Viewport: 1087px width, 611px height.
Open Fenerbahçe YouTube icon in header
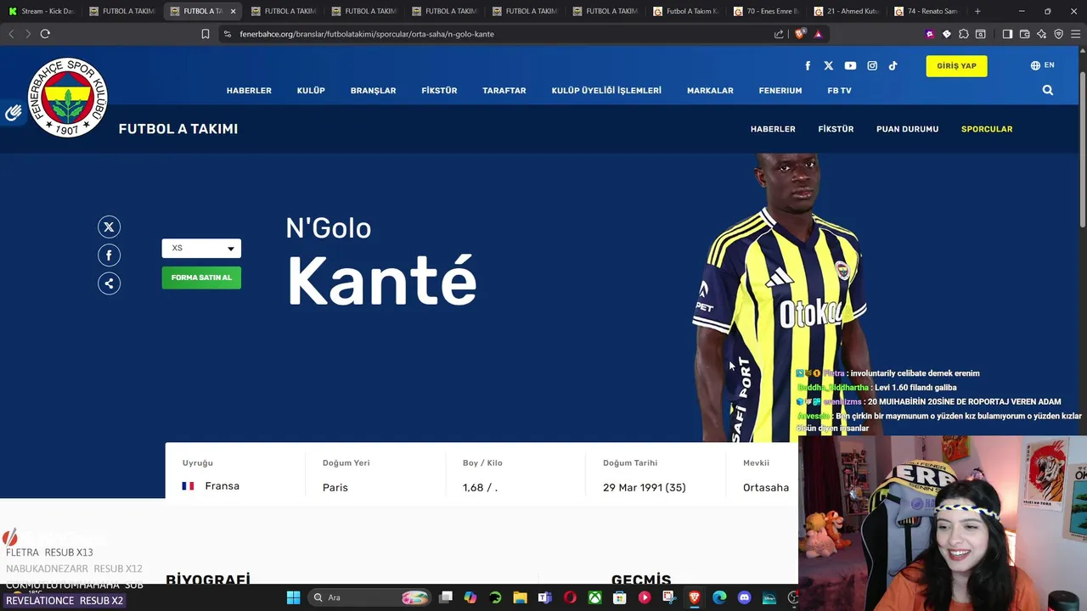pos(850,66)
